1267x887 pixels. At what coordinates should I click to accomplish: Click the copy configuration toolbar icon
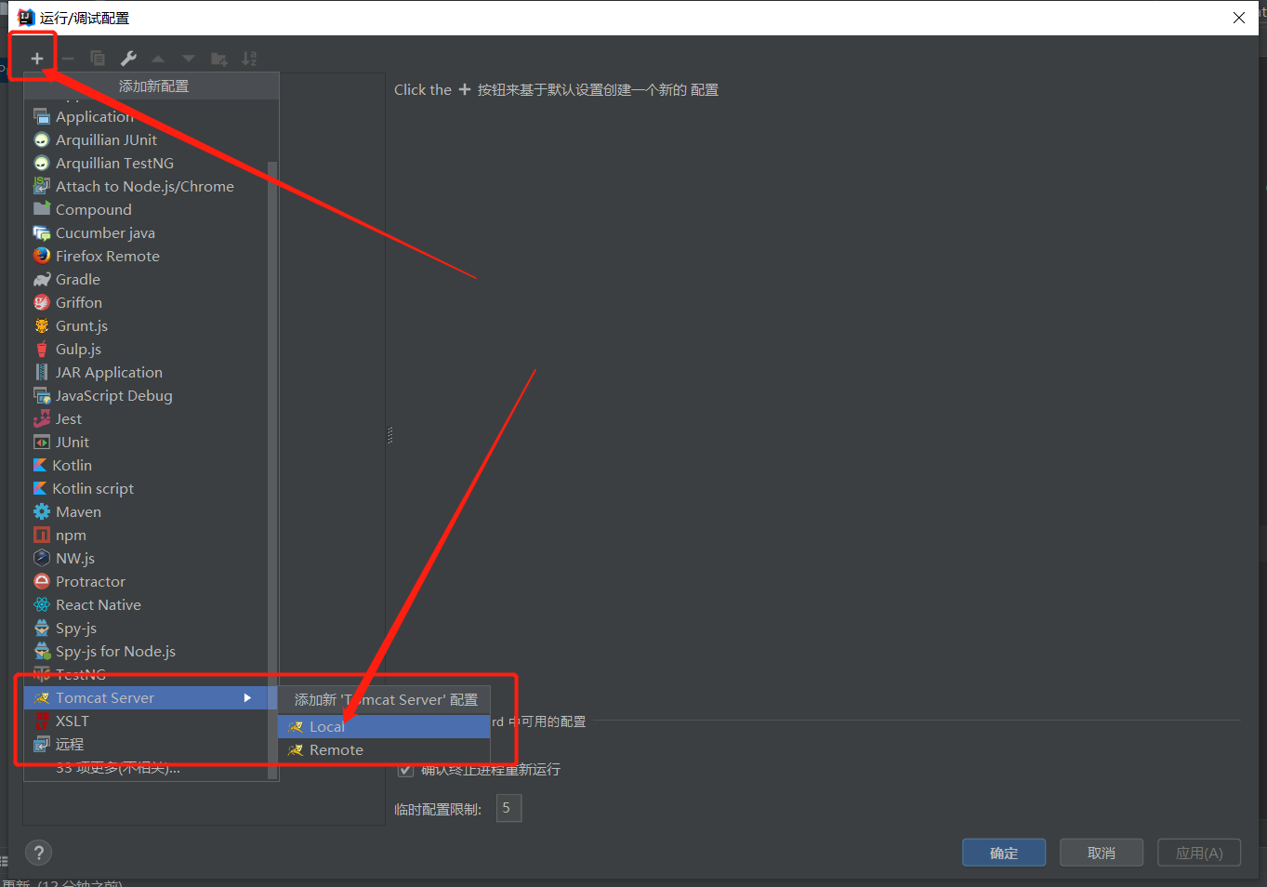[98, 59]
